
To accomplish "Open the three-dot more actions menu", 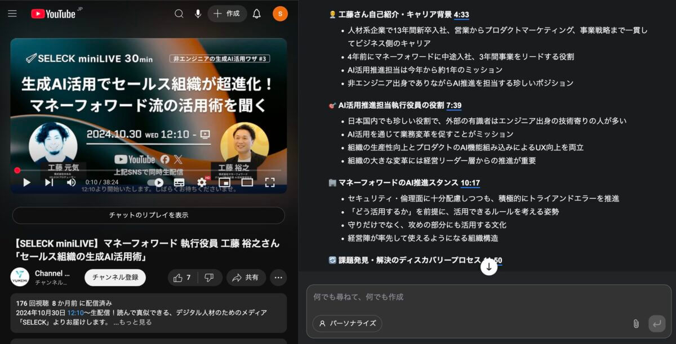I will pyautogui.click(x=278, y=278).
